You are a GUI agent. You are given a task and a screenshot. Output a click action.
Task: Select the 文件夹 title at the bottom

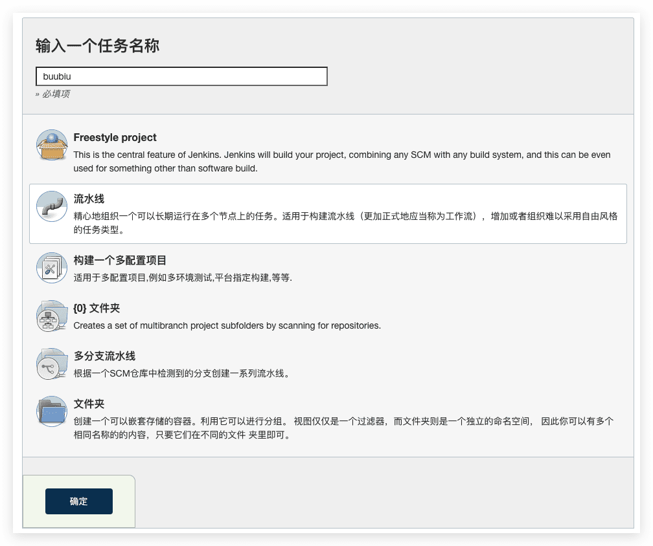89,404
